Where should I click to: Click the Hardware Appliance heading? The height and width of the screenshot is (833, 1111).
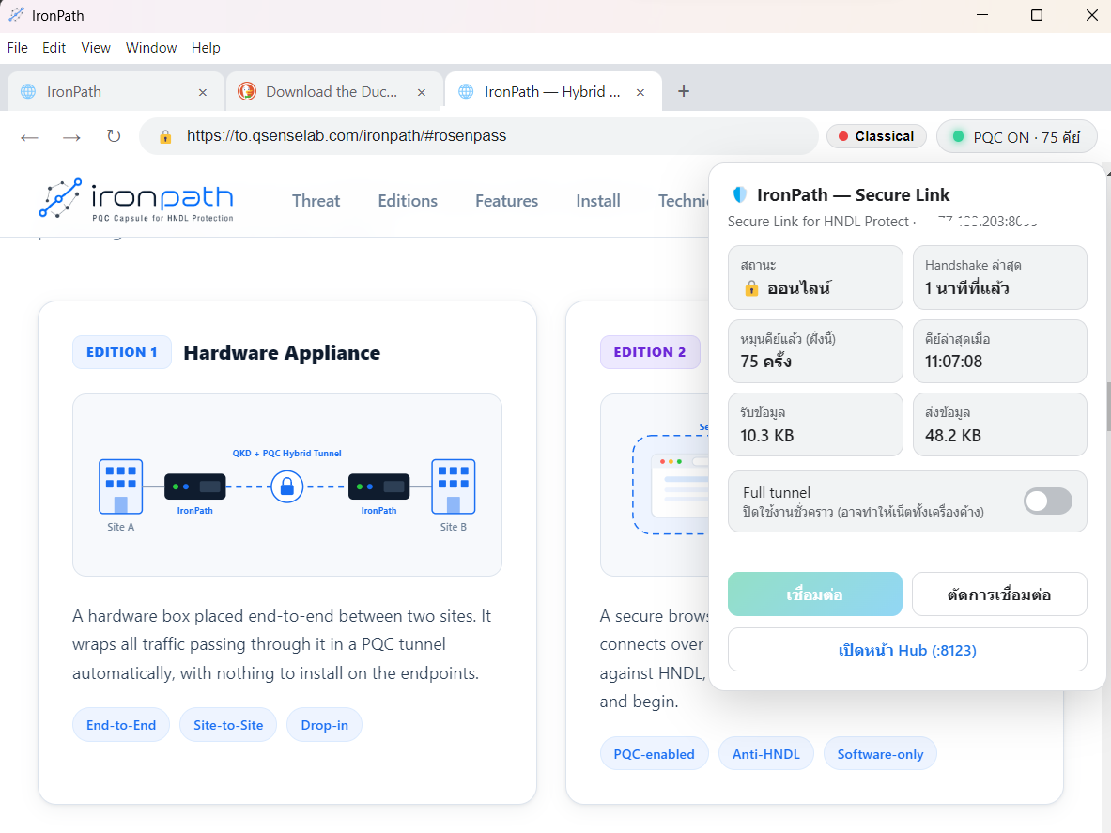[x=282, y=353]
